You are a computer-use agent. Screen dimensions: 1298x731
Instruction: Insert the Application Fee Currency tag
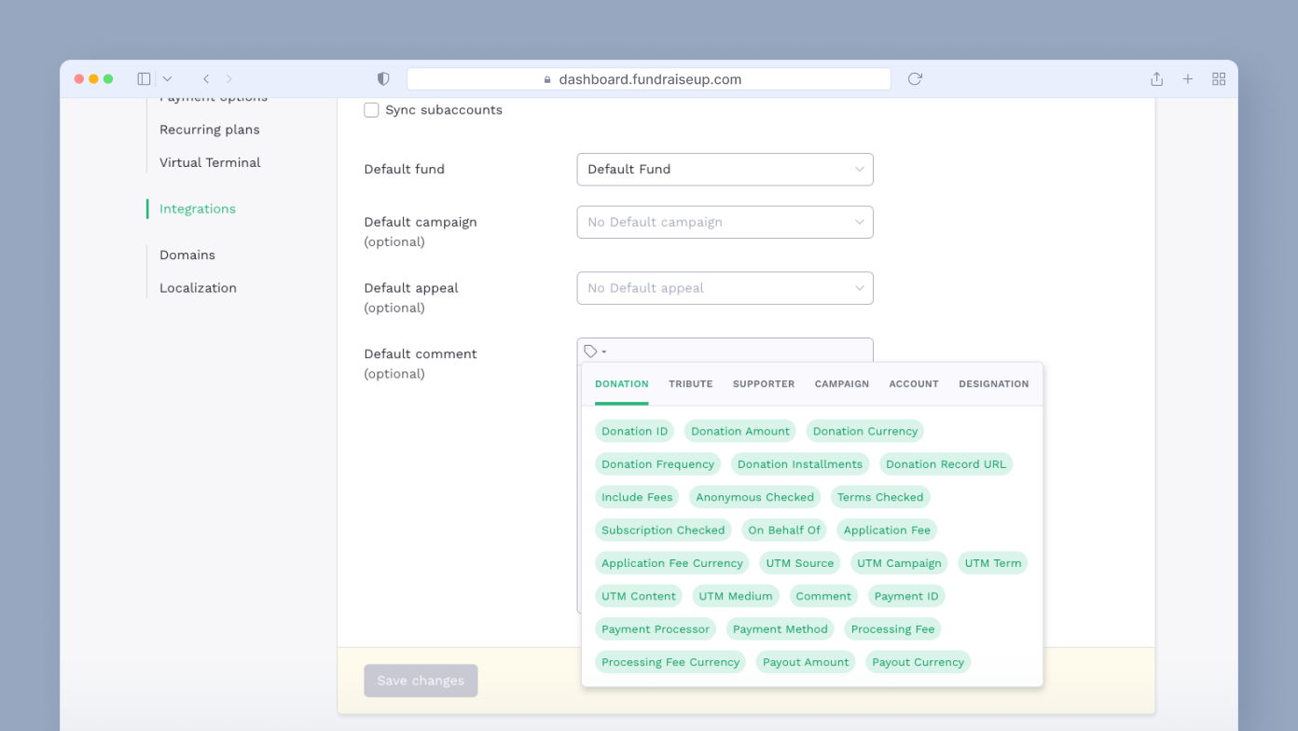point(672,563)
